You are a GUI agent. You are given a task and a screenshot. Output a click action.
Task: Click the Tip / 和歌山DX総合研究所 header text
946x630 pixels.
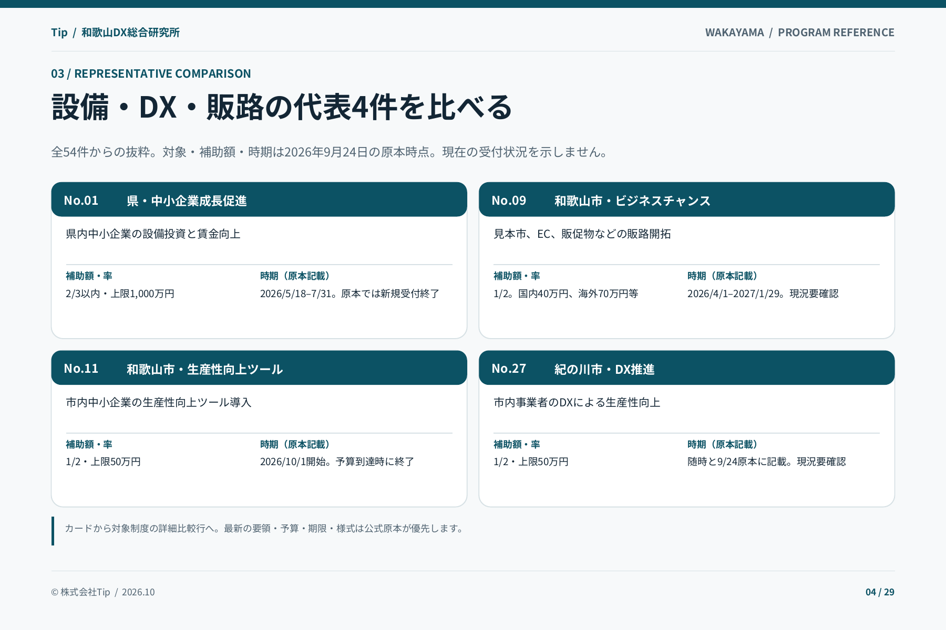click(x=115, y=33)
